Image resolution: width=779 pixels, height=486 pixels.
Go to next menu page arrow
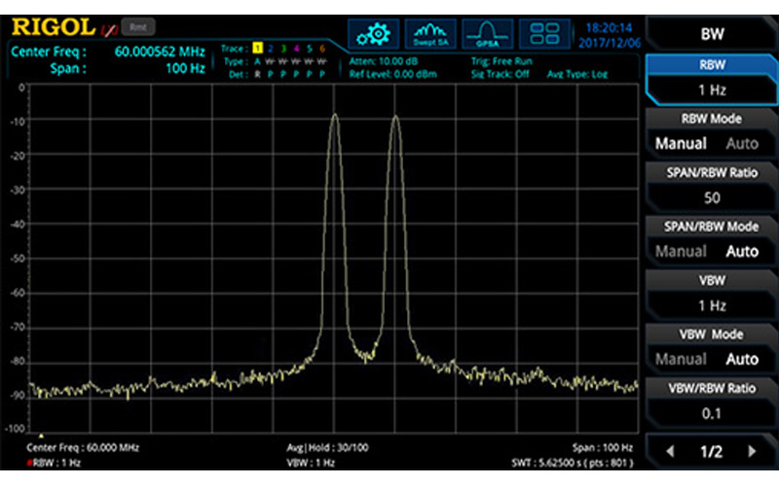click(x=751, y=452)
